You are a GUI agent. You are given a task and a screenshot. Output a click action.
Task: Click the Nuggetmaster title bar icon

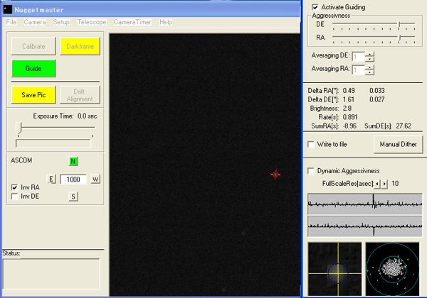[8, 9]
